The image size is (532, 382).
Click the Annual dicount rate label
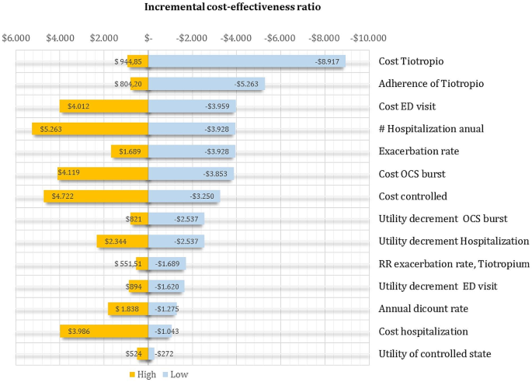(423, 309)
